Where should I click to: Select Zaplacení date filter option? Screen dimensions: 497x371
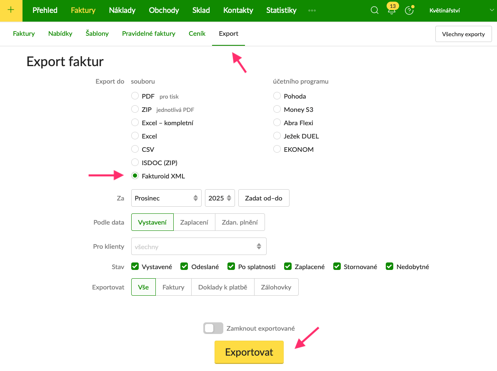194,222
